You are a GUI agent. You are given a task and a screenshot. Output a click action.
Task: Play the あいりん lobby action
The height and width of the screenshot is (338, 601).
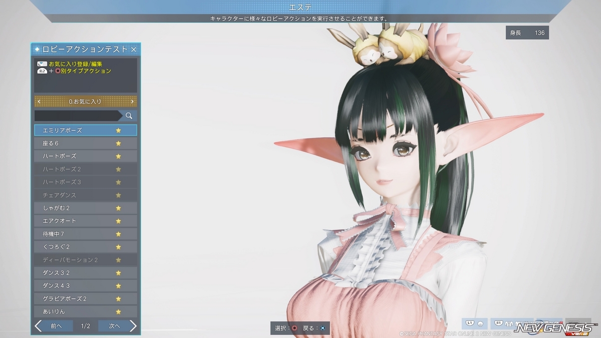(86, 311)
